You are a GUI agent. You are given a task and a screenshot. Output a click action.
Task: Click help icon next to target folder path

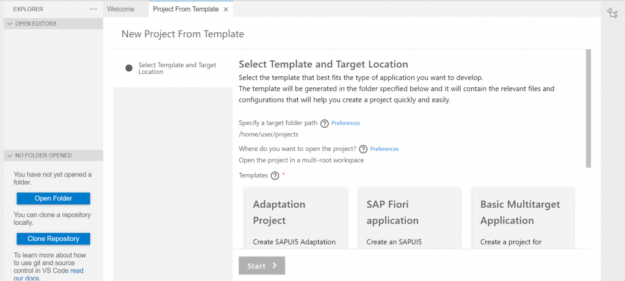point(325,123)
